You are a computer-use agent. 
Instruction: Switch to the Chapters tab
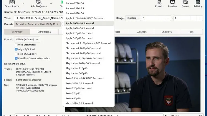click(167, 32)
